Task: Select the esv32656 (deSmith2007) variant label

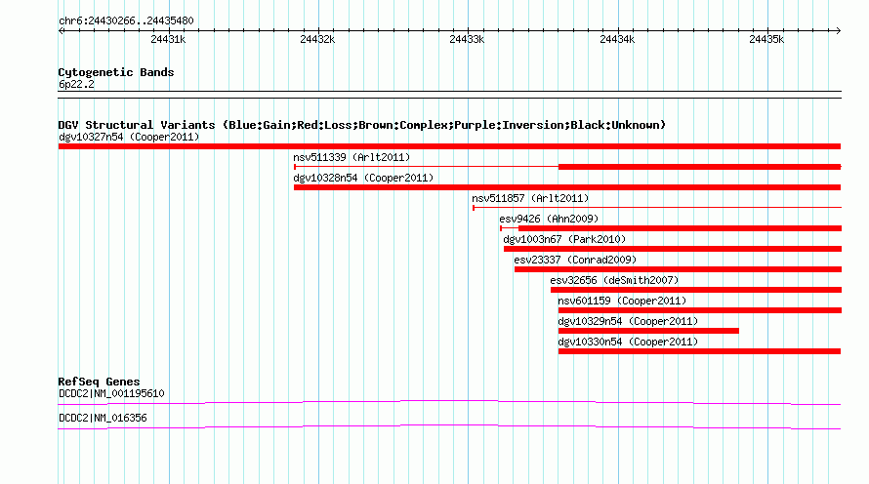Action: point(614,281)
